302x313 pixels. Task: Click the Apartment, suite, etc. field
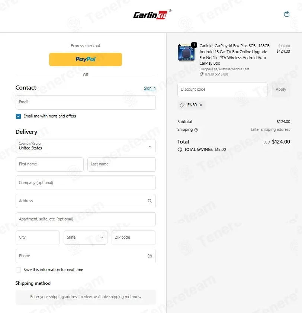(86, 219)
